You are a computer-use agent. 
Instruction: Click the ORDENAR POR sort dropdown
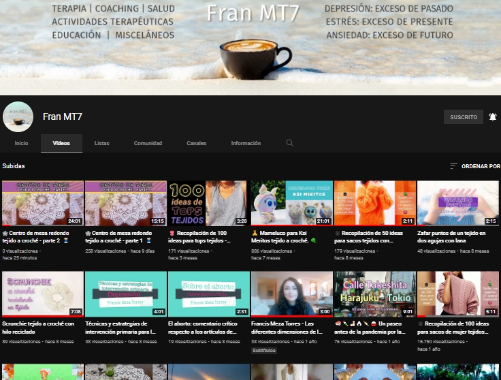pos(475,166)
